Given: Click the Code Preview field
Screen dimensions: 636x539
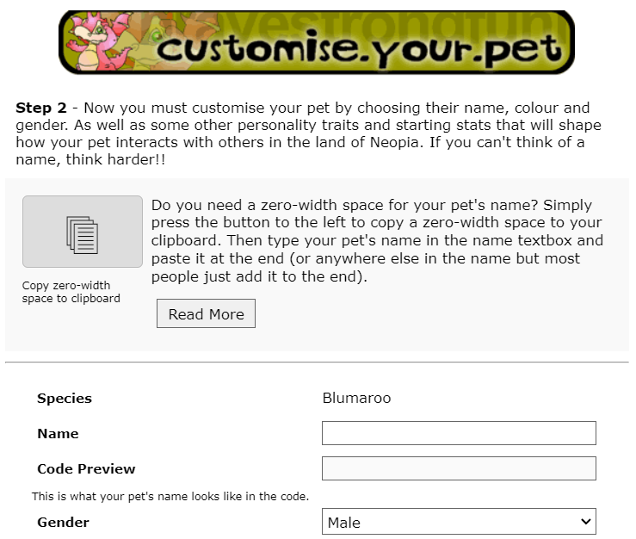Looking at the screenshot, I should pyautogui.click(x=459, y=468).
